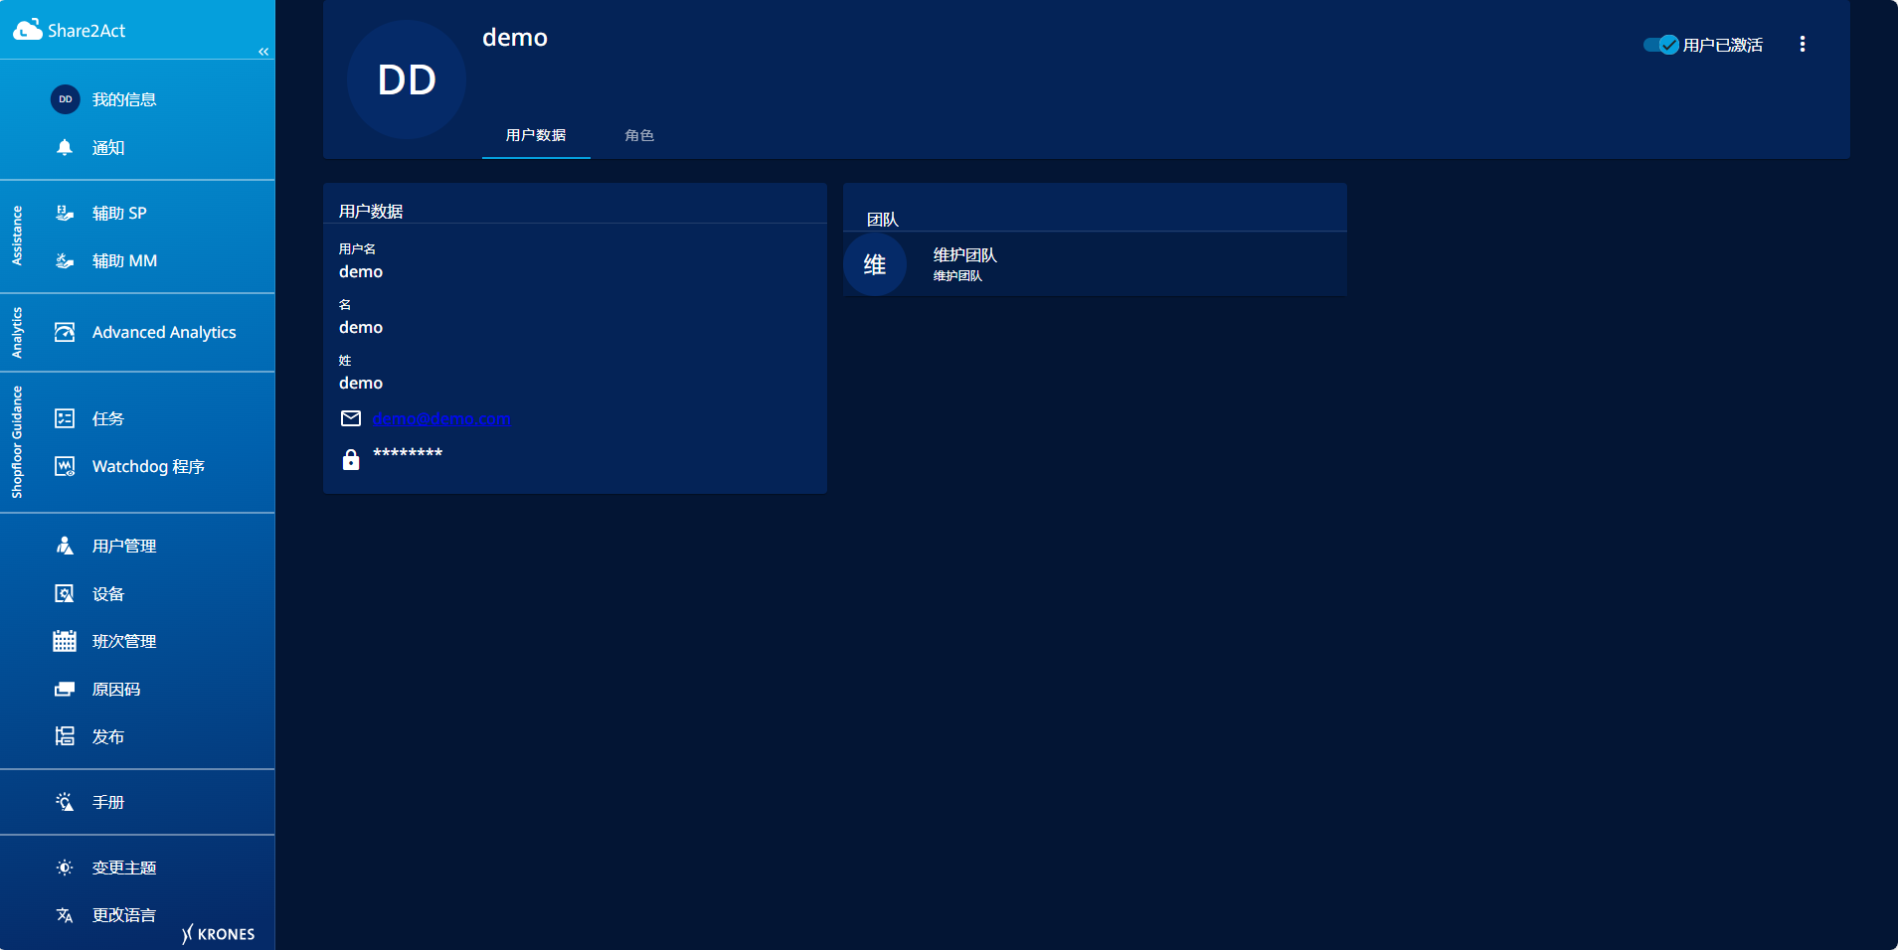Select the 维护团队 team entry
The height and width of the screenshot is (950, 1898).
964,264
